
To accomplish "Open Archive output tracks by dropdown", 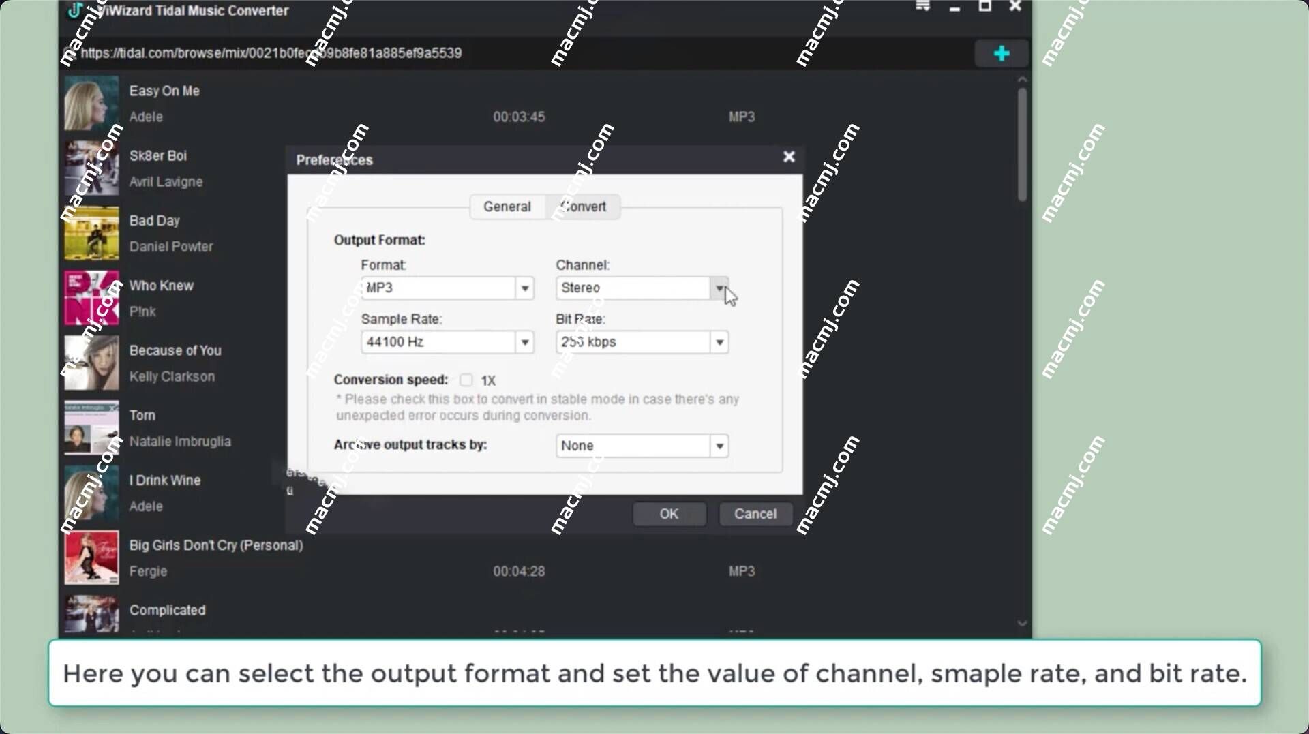I will pyautogui.click(x=719, y=446).
